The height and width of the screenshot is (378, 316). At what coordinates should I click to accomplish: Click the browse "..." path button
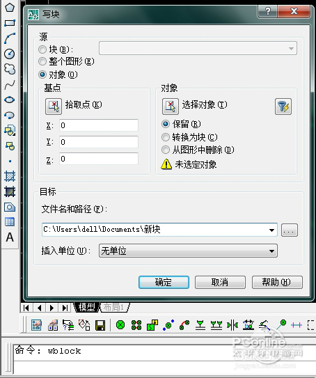point(290,230)
